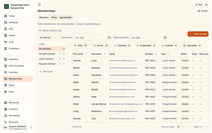Toggle the sidebar collapse icon
Screen dimensions: 212x133
[x=39, y=5]
